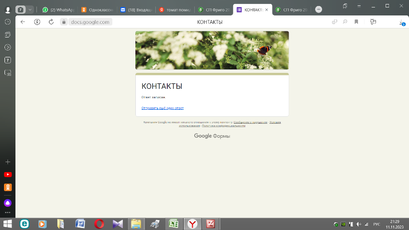This screenshot has height=230, width=409.
Task: Reload the page with the refresh icon
Action: [51, 22]
